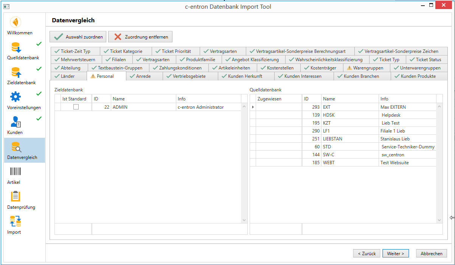Select the Import step icon
The image size is (455, 265).
coord(16,222)
